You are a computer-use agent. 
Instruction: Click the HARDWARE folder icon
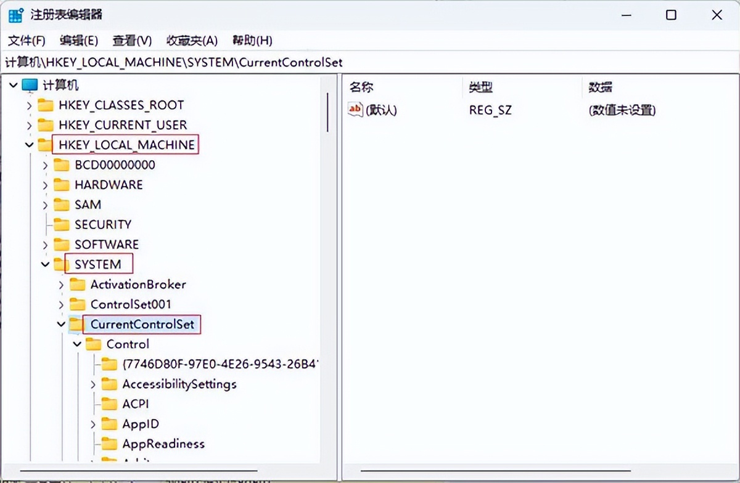pos(61,185)
